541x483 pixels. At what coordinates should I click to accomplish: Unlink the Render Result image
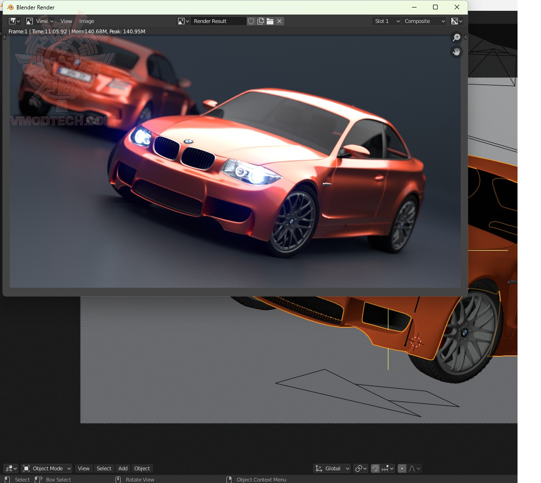(279, 21)
